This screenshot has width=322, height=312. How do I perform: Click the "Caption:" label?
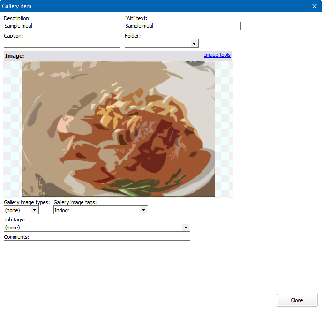[14, 36]
